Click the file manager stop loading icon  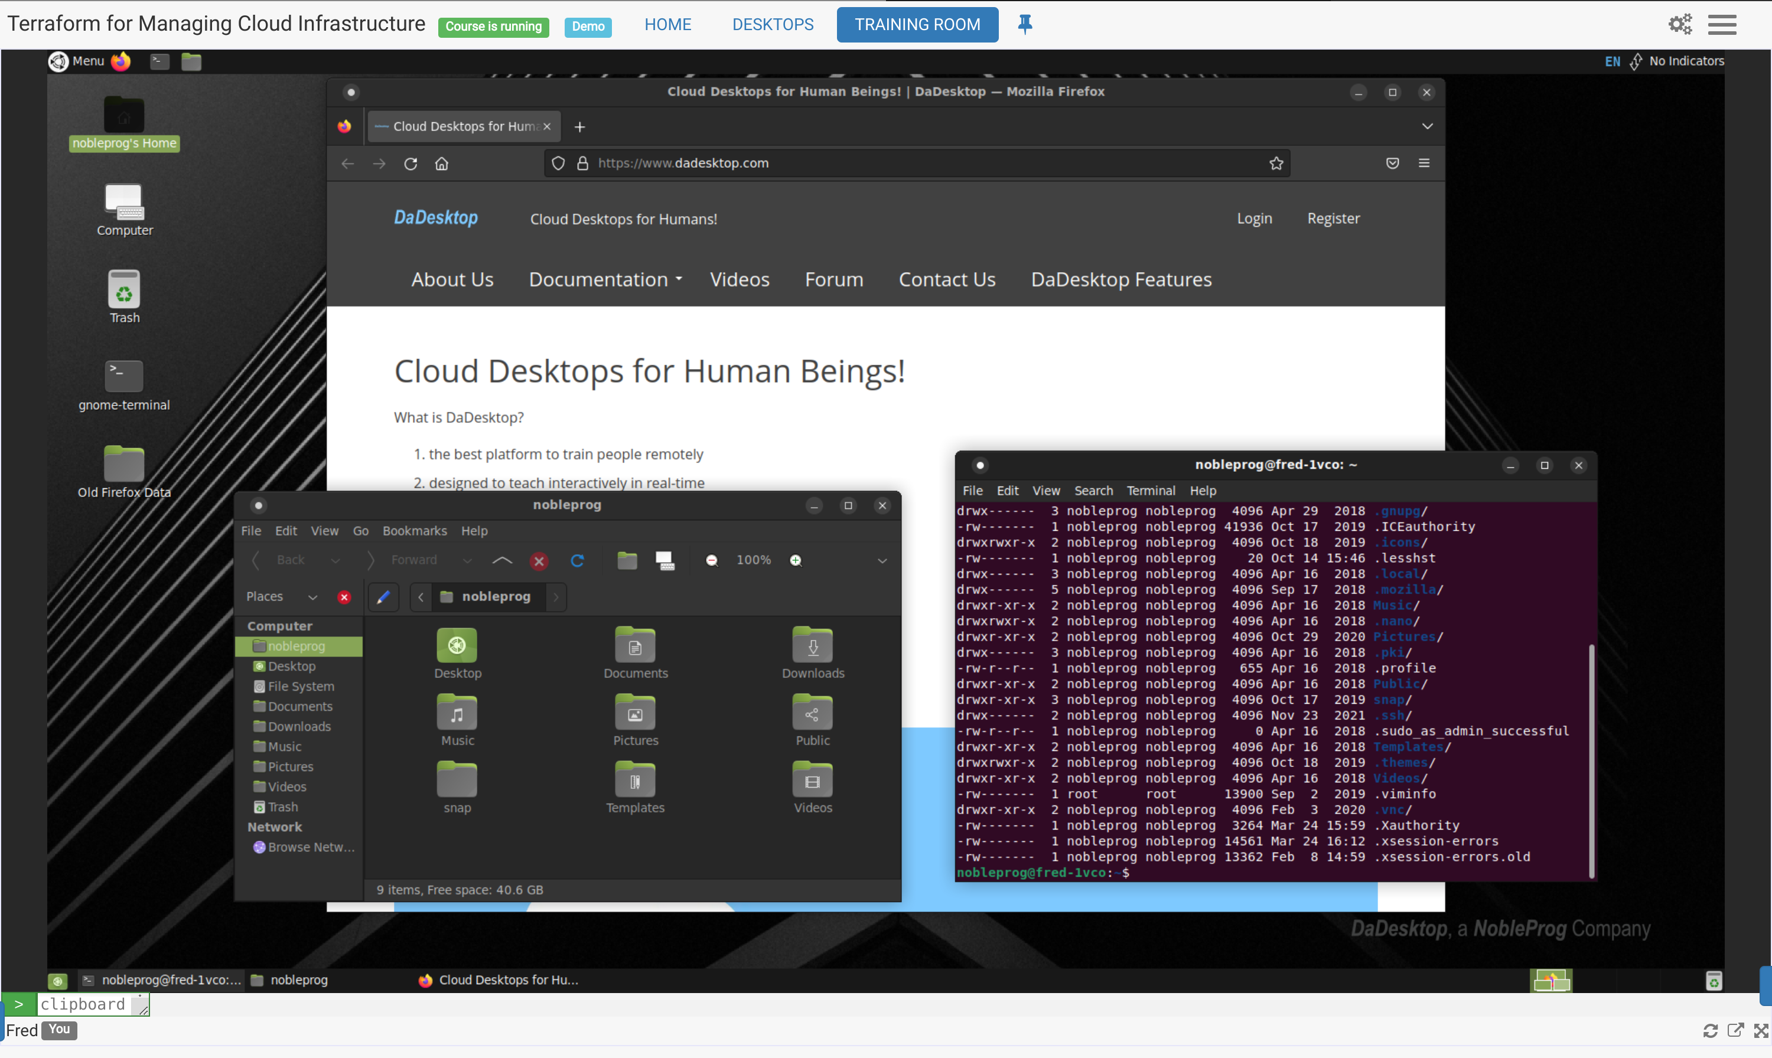point(539,561)
